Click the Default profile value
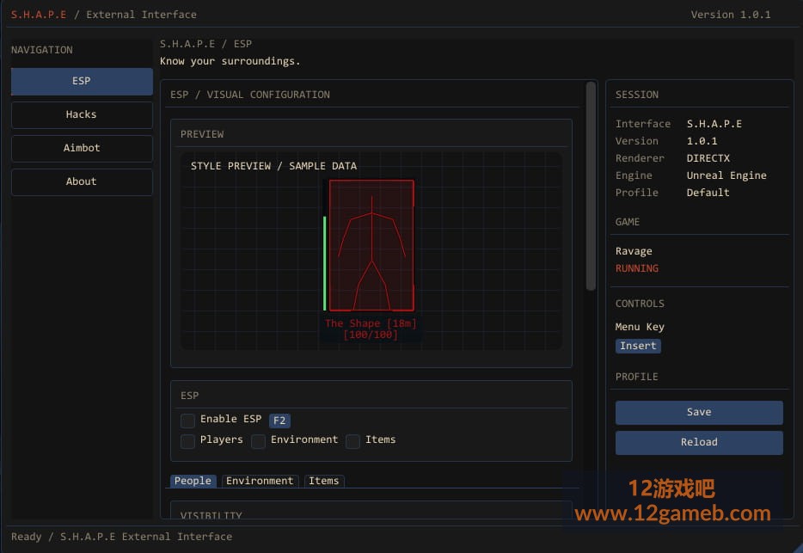 click(708, 193)
